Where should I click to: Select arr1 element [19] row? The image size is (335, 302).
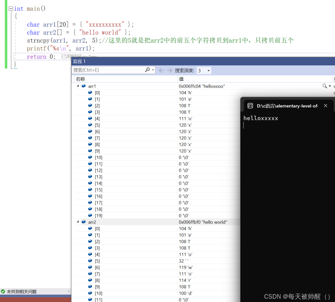[x=157, y=216]
